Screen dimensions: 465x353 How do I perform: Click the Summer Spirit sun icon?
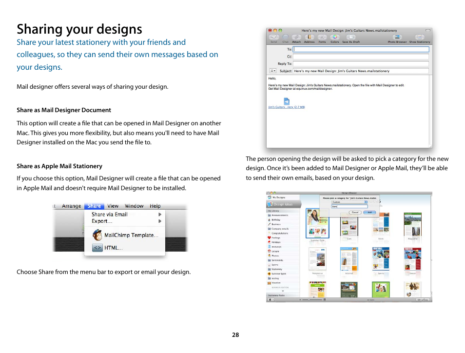[x=269, y=274]
